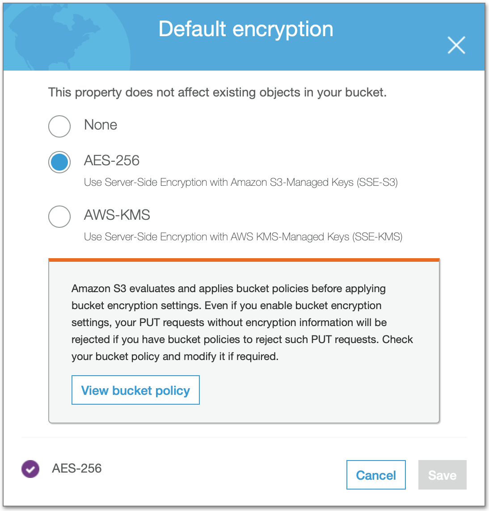Click the AES-256 option label text
This screenshot has width=489, height=511.
[112, 161]
